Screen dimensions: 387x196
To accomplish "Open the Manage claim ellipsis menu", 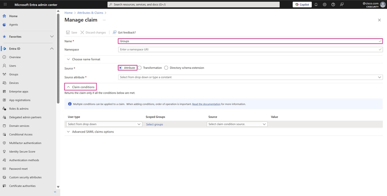I will click(104, 20).
